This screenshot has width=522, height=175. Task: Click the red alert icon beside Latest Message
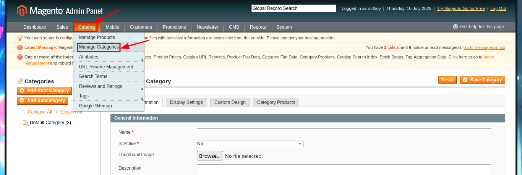coord(20,47)
